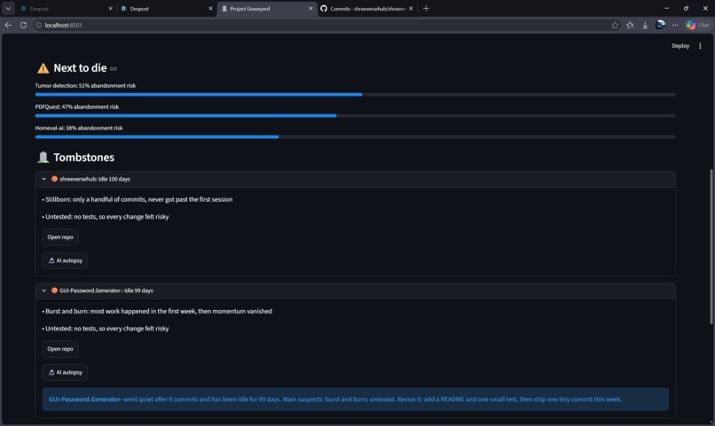
Task: Select the Project Graveyard tab
Action: 266,8
